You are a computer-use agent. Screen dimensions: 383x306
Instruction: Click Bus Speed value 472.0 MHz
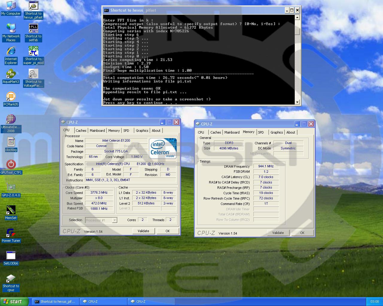(x=99, y=204)
